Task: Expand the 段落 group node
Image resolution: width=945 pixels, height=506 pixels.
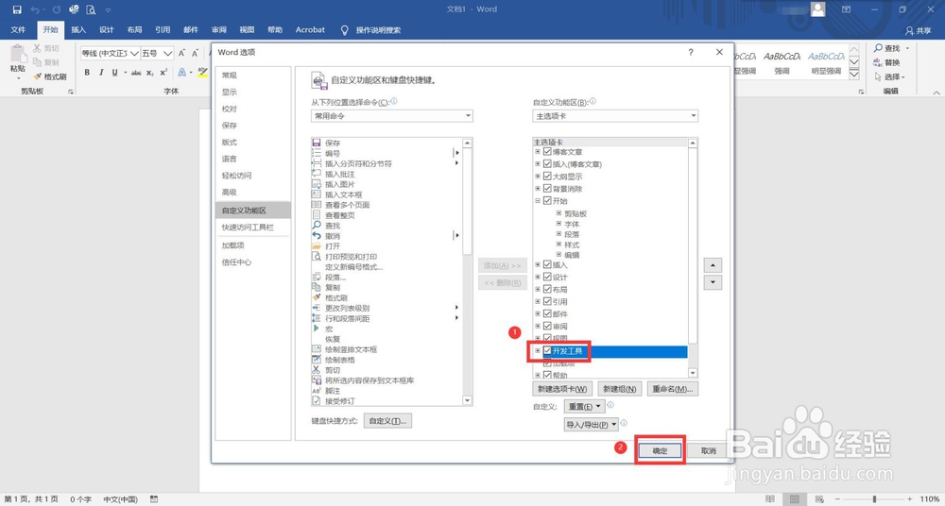Action: pyautogui.click(x=558, y=234)
